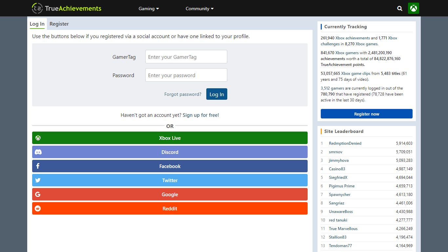Click the Twitter bird icon
448x252 pixels.
click(38, 180)
